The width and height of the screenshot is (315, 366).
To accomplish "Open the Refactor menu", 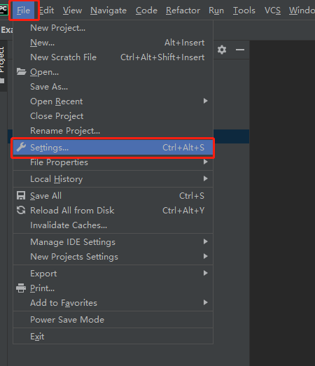I will coord(183,10).
